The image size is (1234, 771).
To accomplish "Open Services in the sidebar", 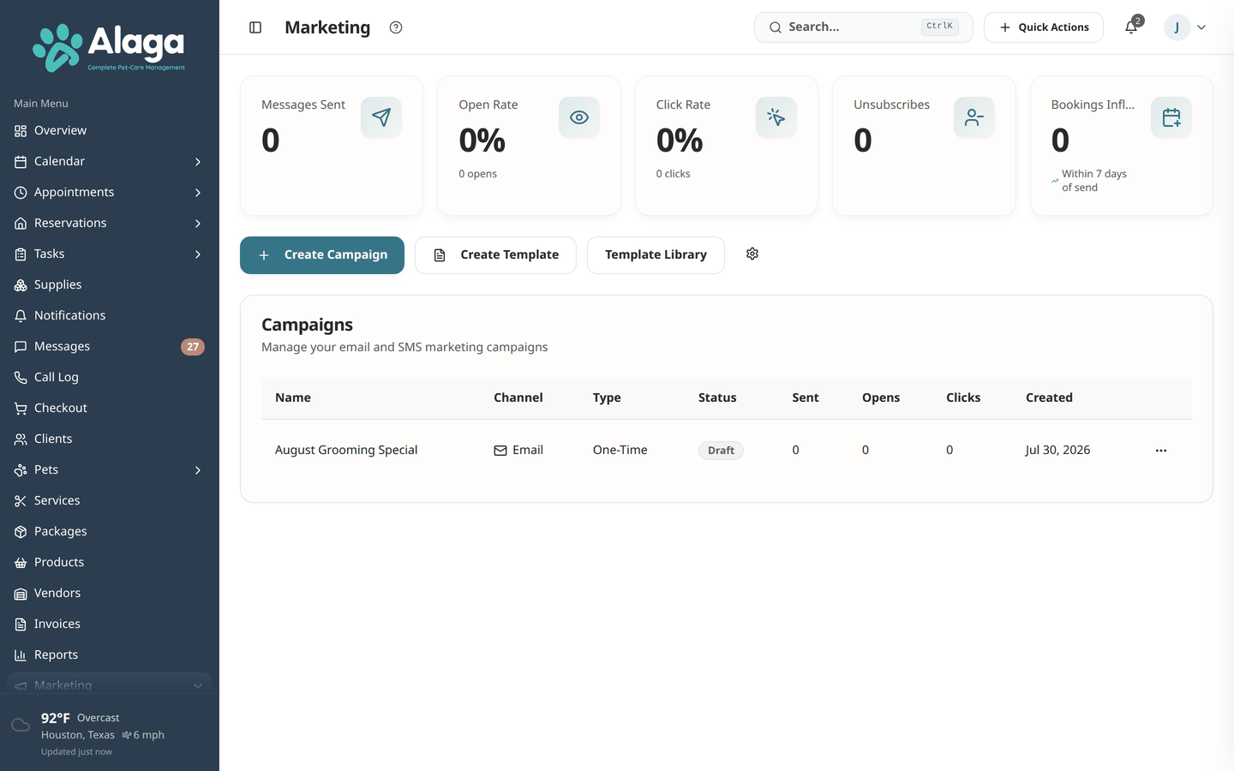I will 110,501.
